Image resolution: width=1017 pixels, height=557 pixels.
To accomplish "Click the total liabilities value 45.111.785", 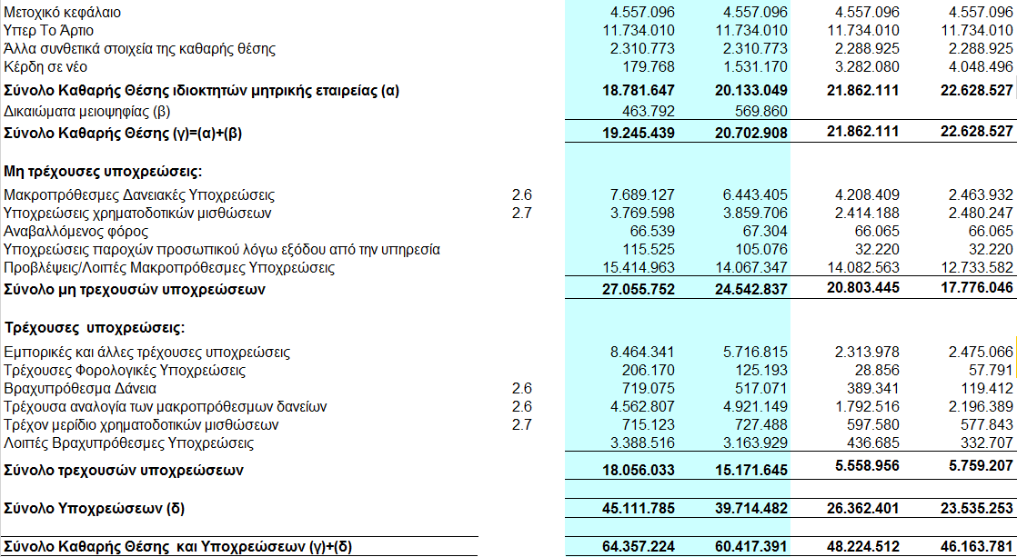I will tap(639, 509).
